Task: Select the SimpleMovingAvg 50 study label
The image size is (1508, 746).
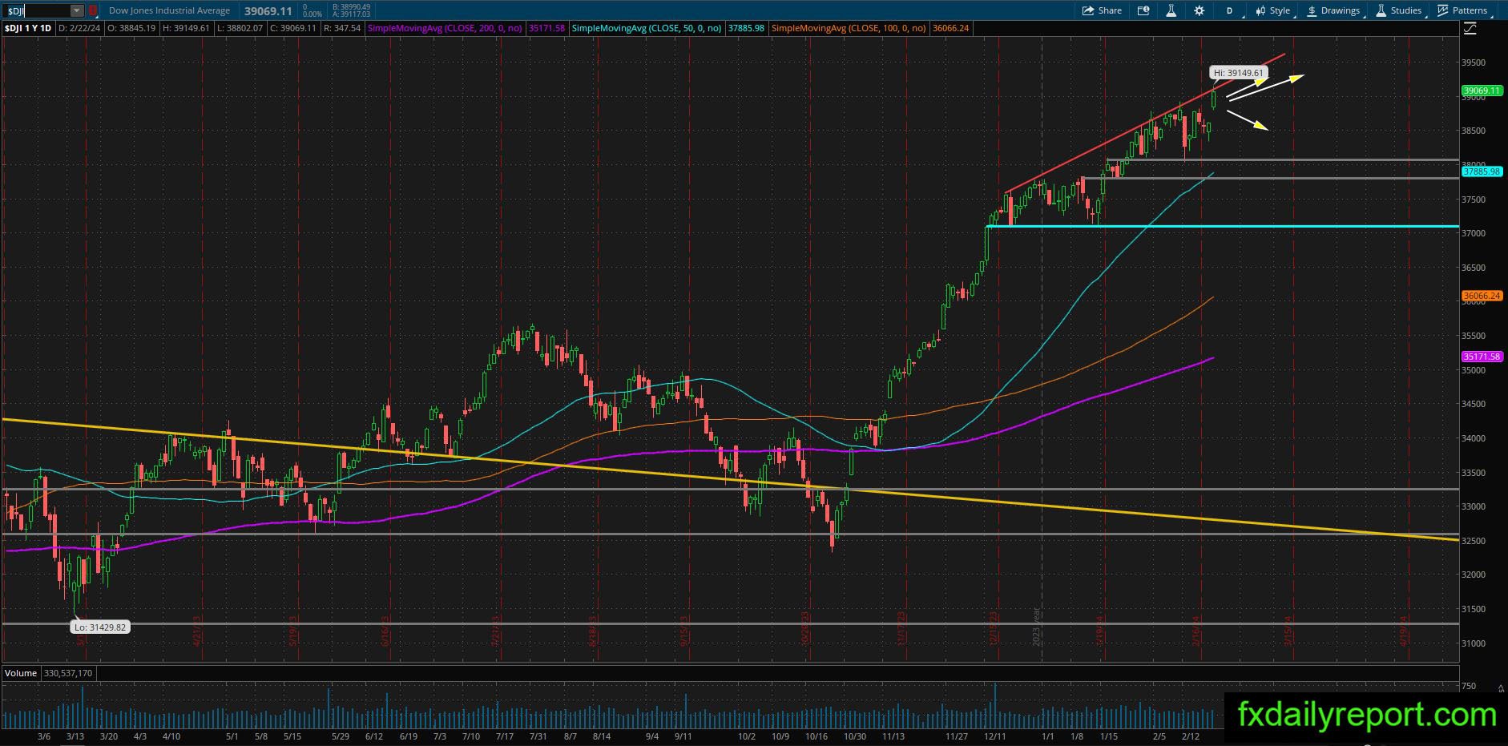Action: point(647,28)
